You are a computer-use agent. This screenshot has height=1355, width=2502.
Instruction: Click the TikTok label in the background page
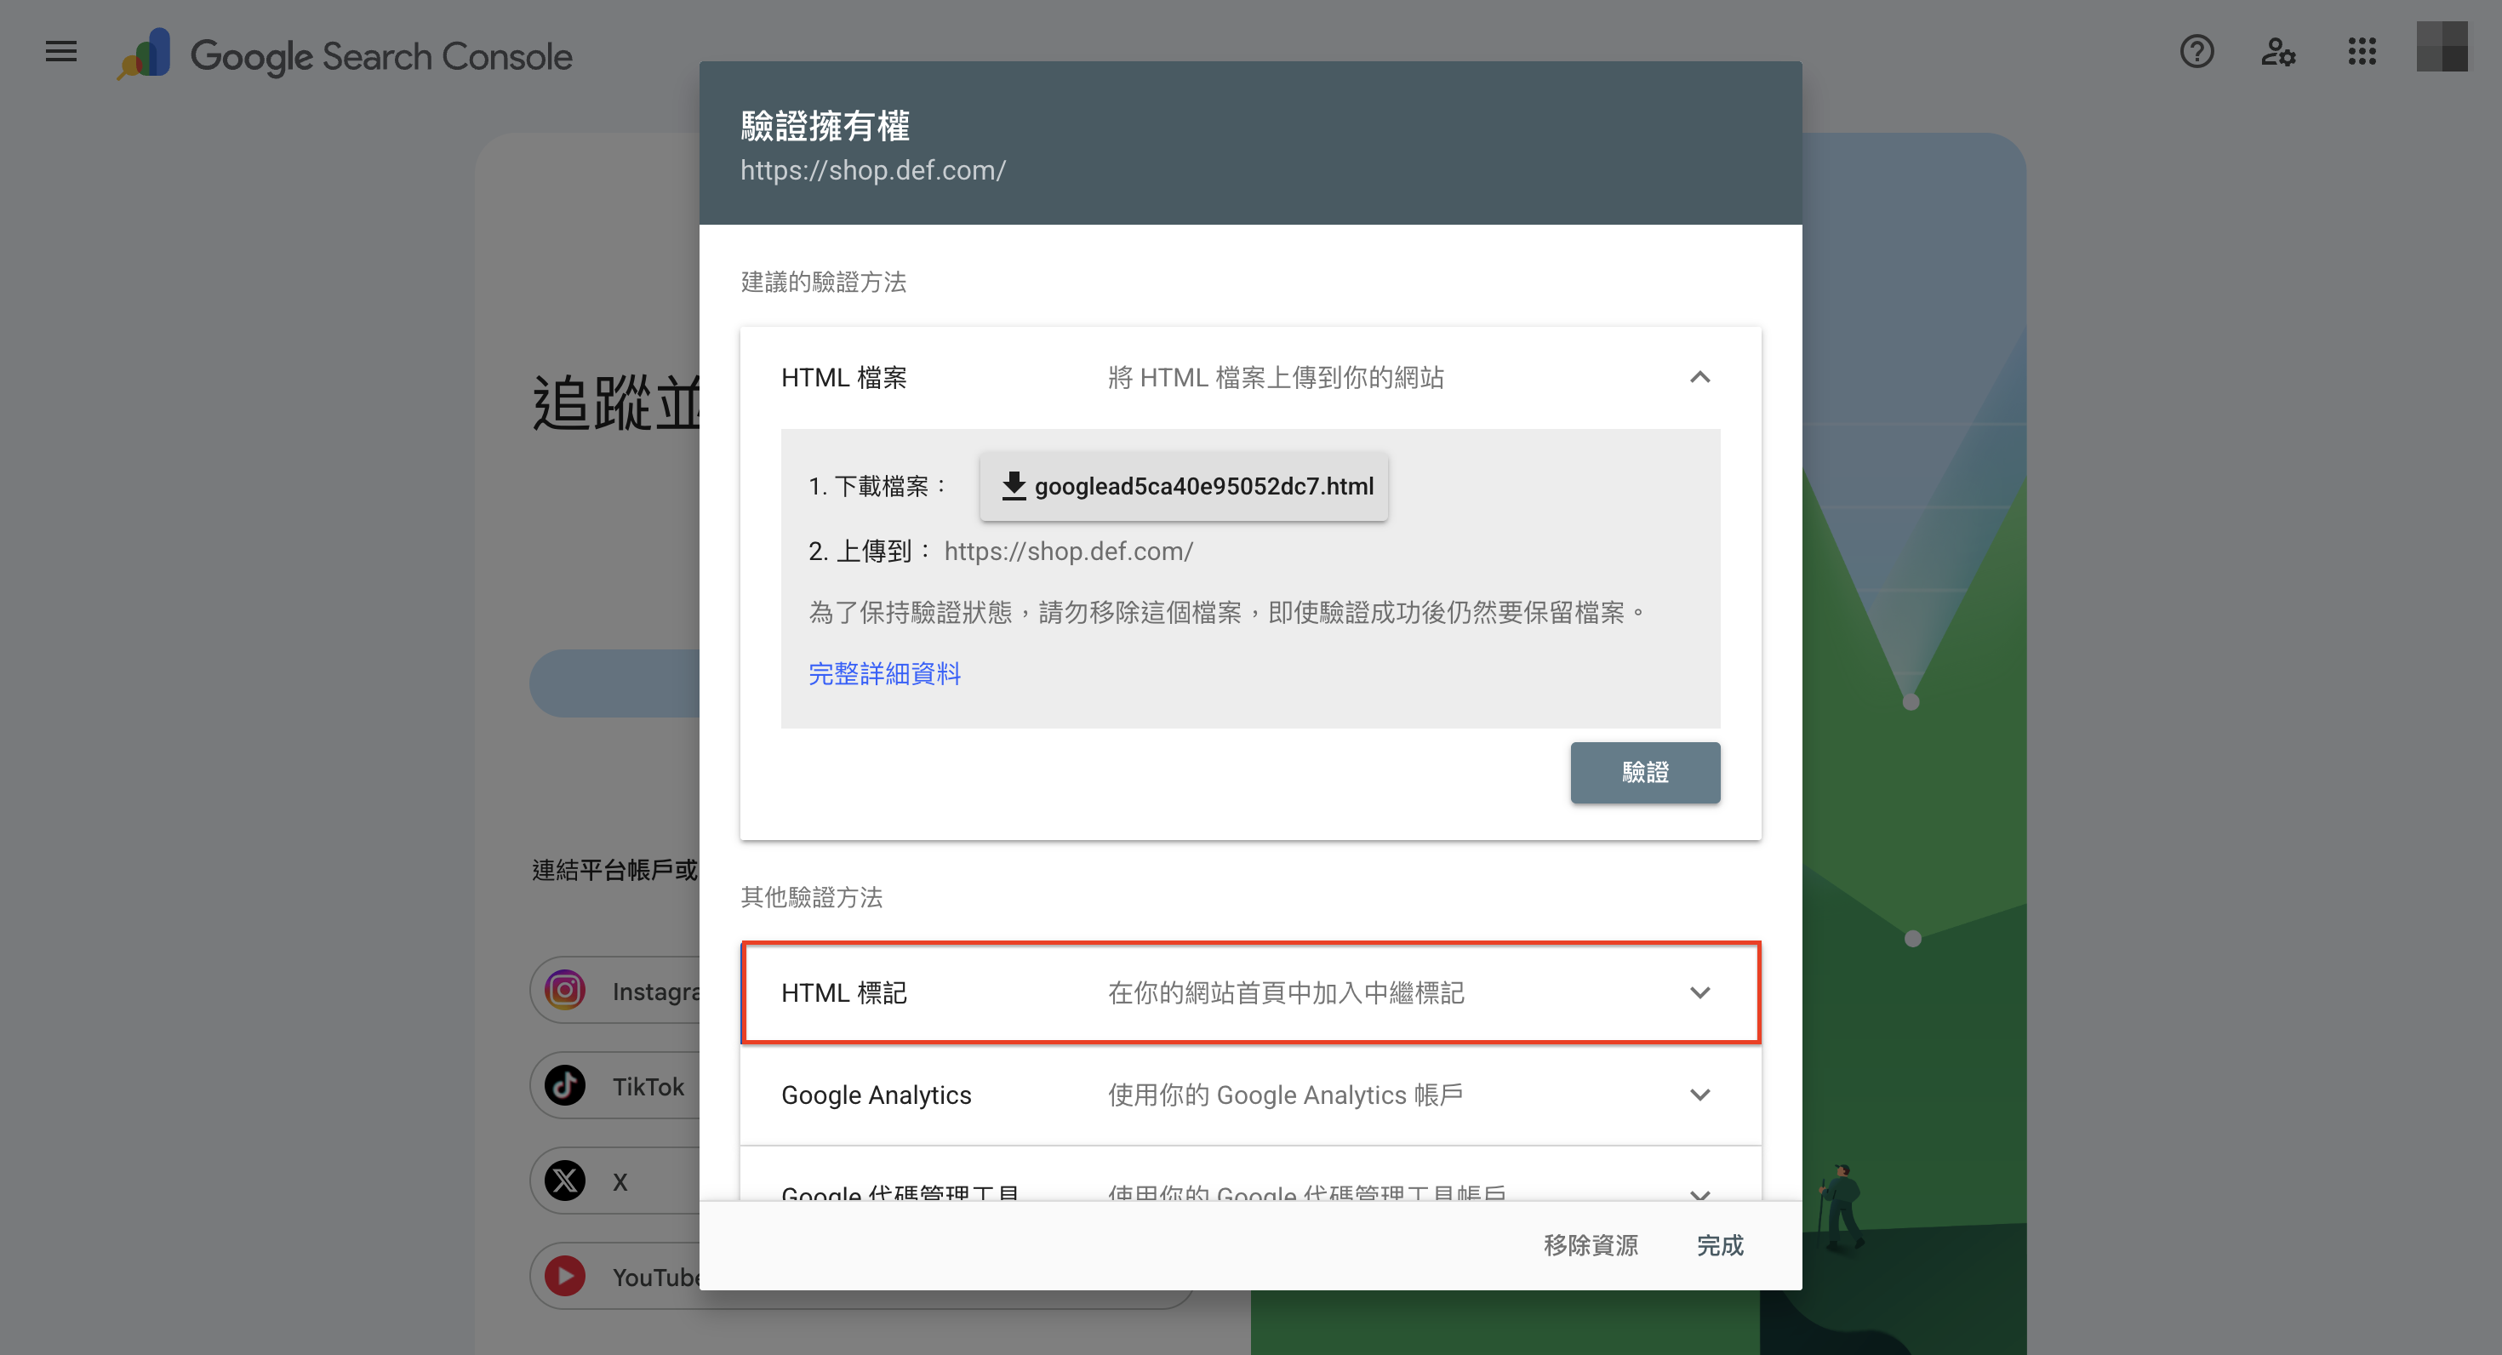pos(648,1086)
